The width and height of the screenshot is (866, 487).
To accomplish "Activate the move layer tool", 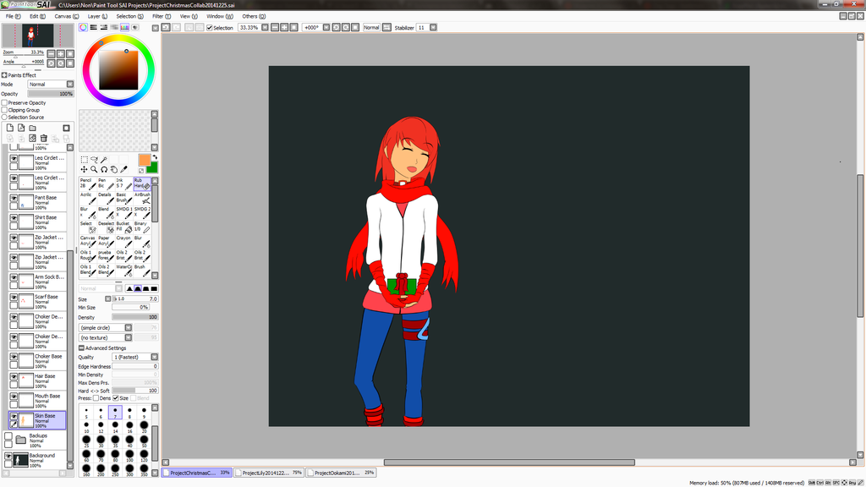I will pos(84,169).
